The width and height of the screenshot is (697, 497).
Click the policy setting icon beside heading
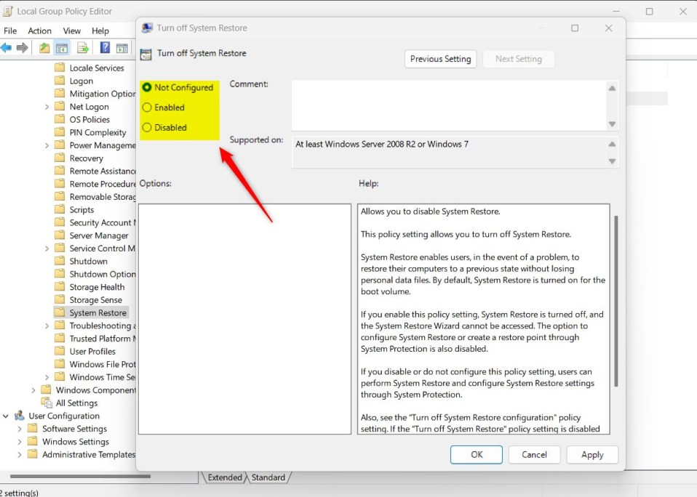(146, 54)
